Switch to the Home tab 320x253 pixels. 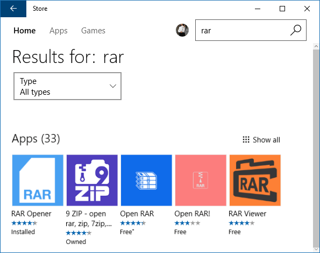(25, 31)
